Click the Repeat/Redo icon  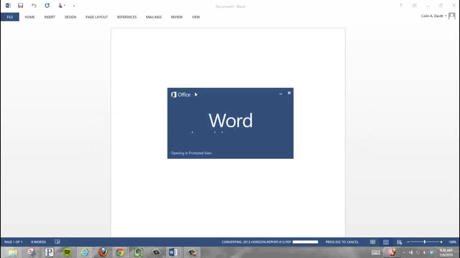(47, 6)
